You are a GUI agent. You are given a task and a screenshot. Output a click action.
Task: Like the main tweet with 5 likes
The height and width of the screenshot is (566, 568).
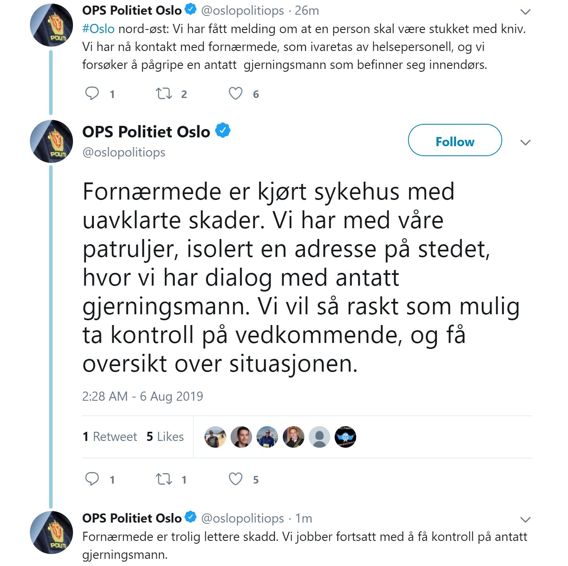[235, 479]
